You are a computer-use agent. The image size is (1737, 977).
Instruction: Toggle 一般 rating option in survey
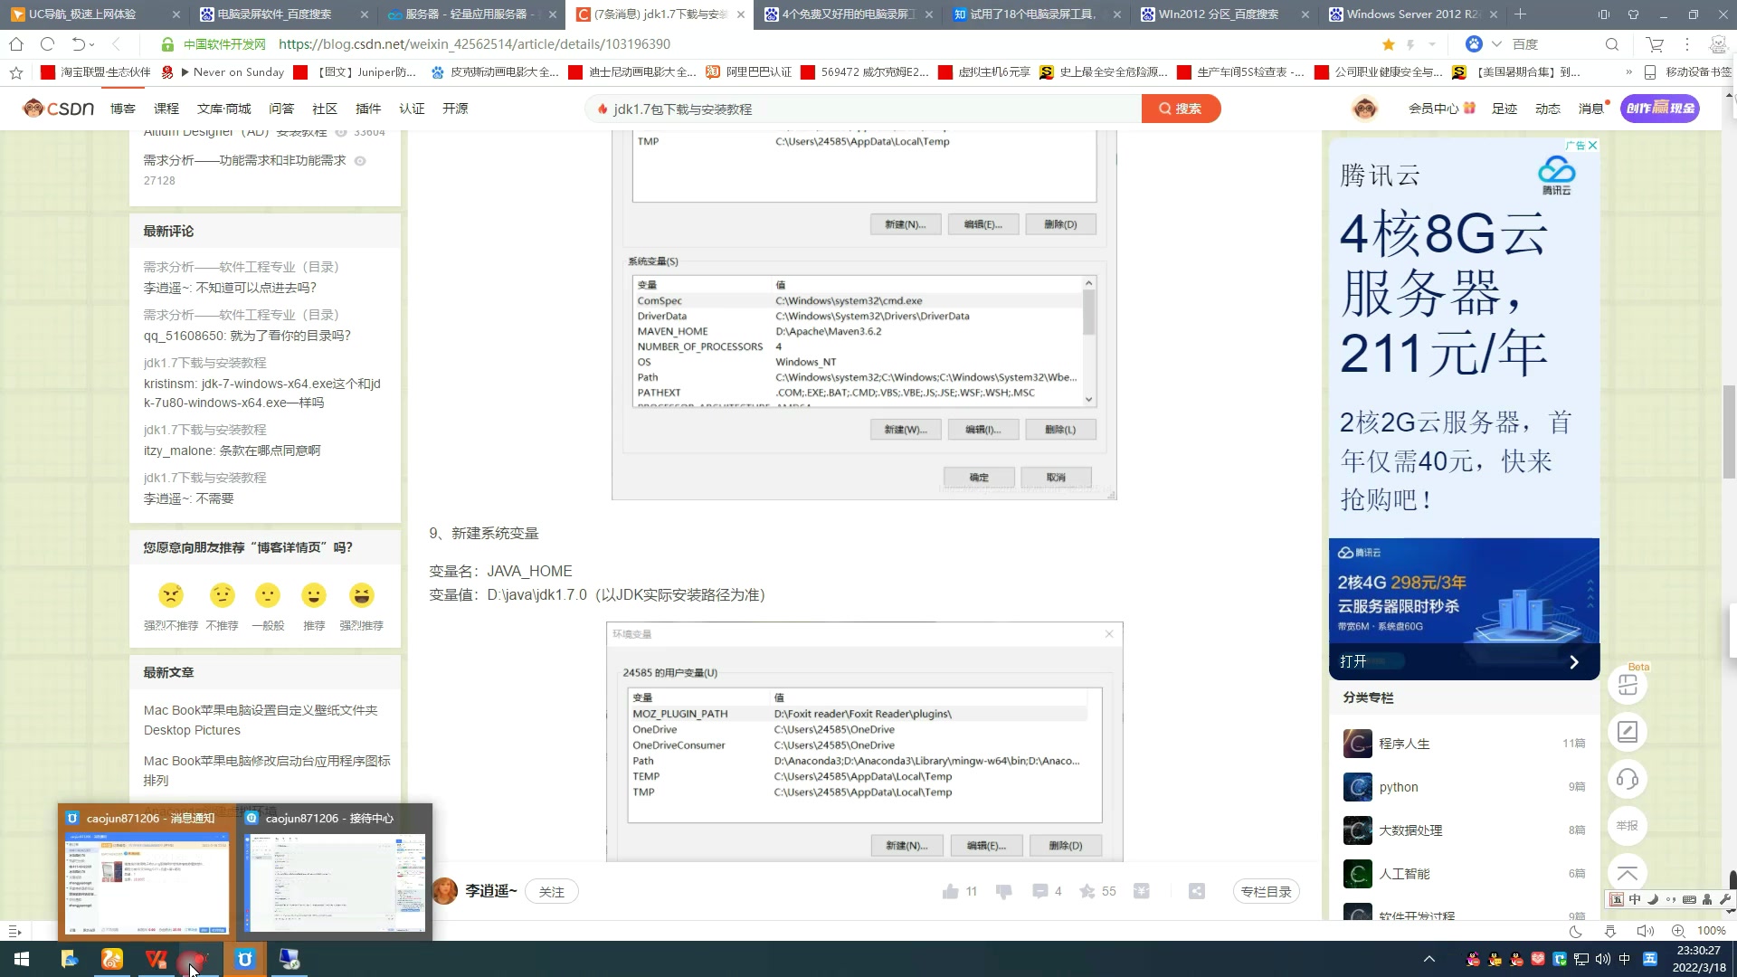point(267,594)
